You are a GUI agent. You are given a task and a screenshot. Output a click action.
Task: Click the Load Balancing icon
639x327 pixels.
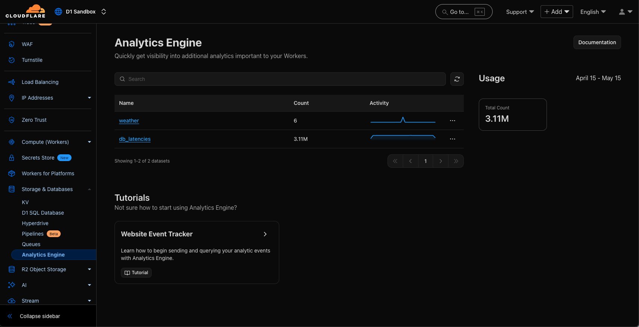[x=12, y=82]
